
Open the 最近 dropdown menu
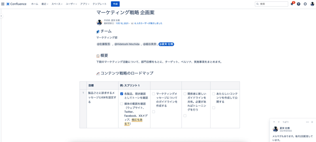coord(45,4)
